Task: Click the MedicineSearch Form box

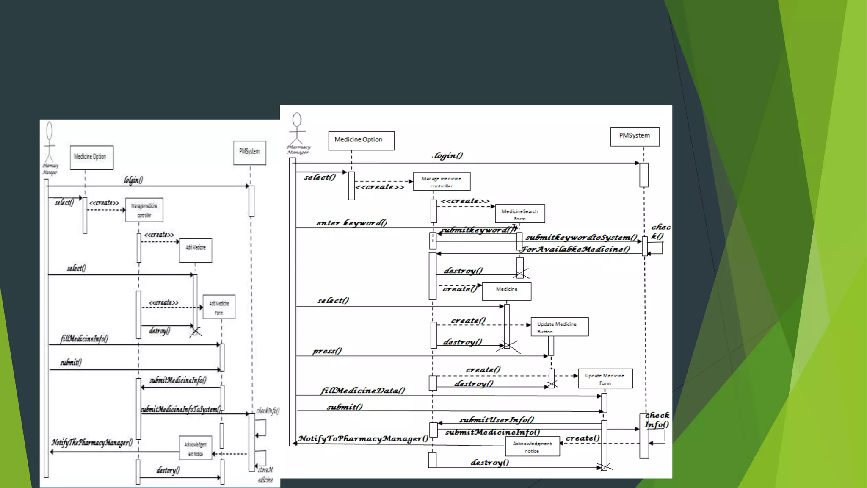Action: 520,213
